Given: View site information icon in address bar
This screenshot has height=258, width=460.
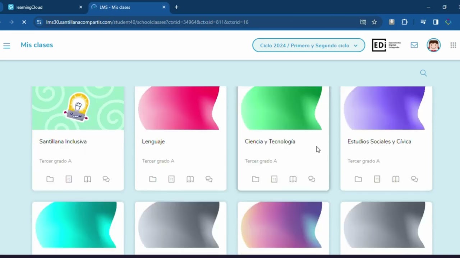Looking at the screenshot, I should point(39,22).
